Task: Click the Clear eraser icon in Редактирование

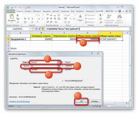Action: 100,22
